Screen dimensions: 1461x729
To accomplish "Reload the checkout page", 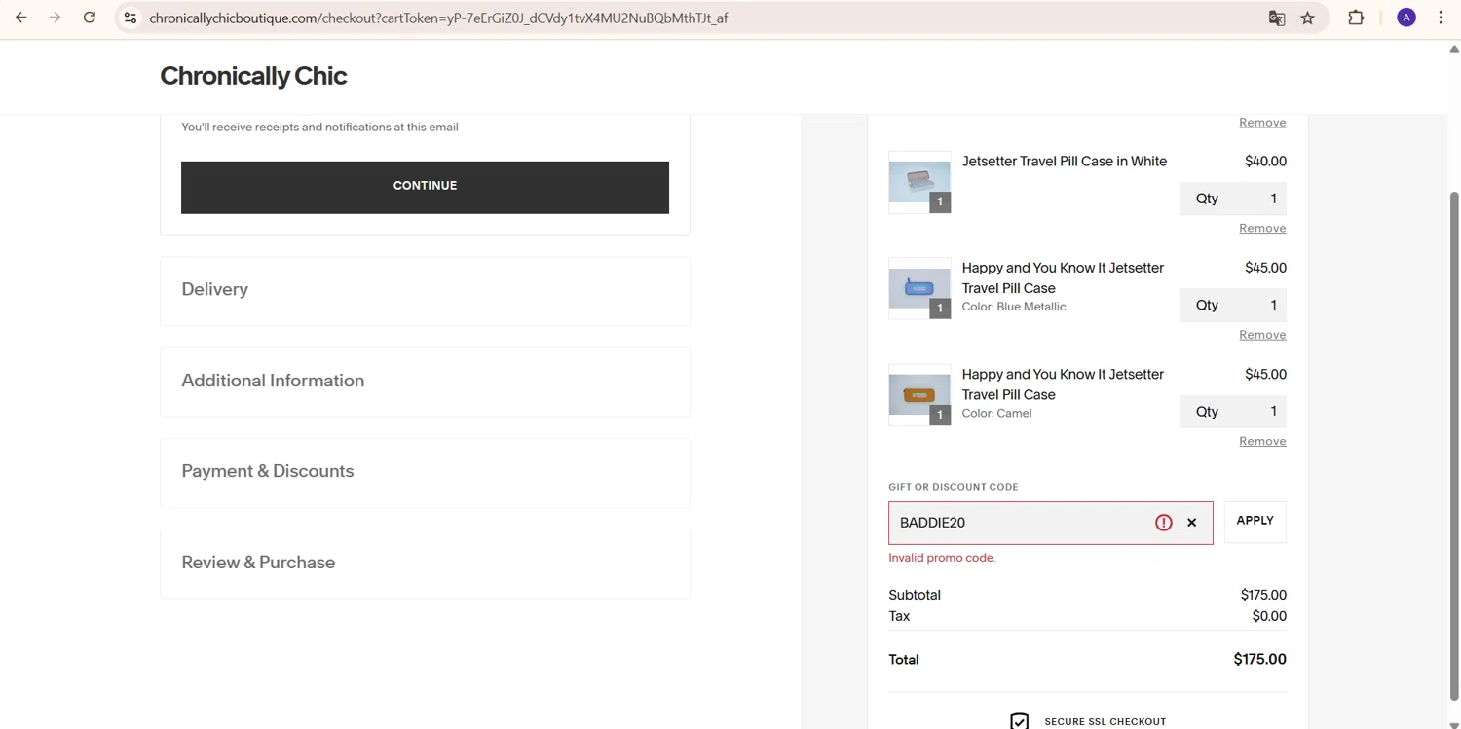I will (90, 18).
